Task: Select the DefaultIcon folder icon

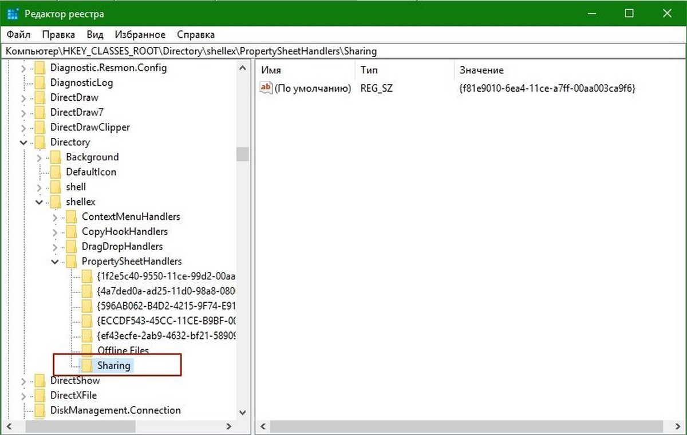Action: coord(56,172)
